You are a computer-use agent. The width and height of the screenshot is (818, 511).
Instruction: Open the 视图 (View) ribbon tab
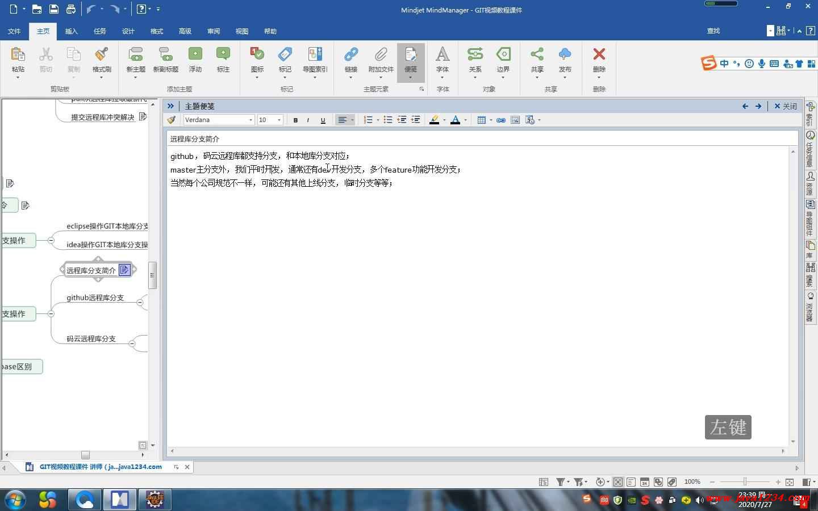tap(242, 31)
